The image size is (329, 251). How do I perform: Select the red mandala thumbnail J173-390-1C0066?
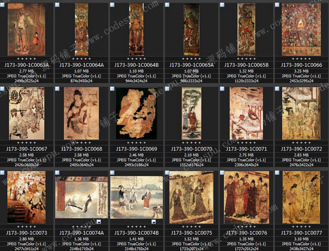pos(301,29)
